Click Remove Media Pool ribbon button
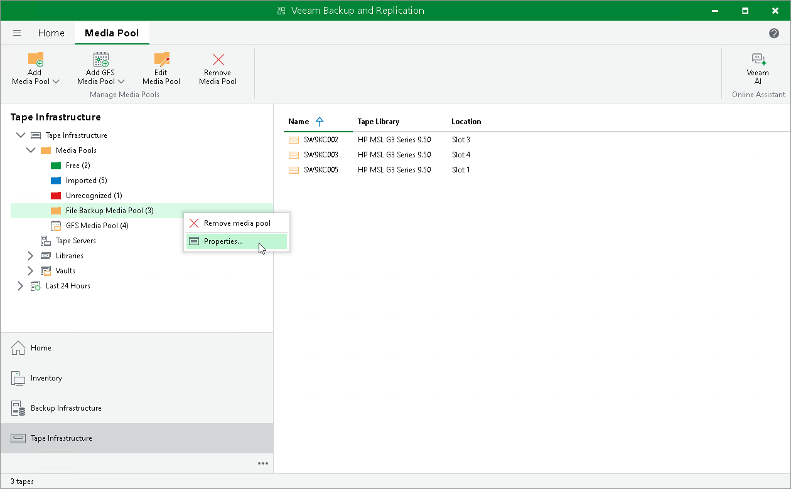This screenshot has height=489, width=791. 218,68
